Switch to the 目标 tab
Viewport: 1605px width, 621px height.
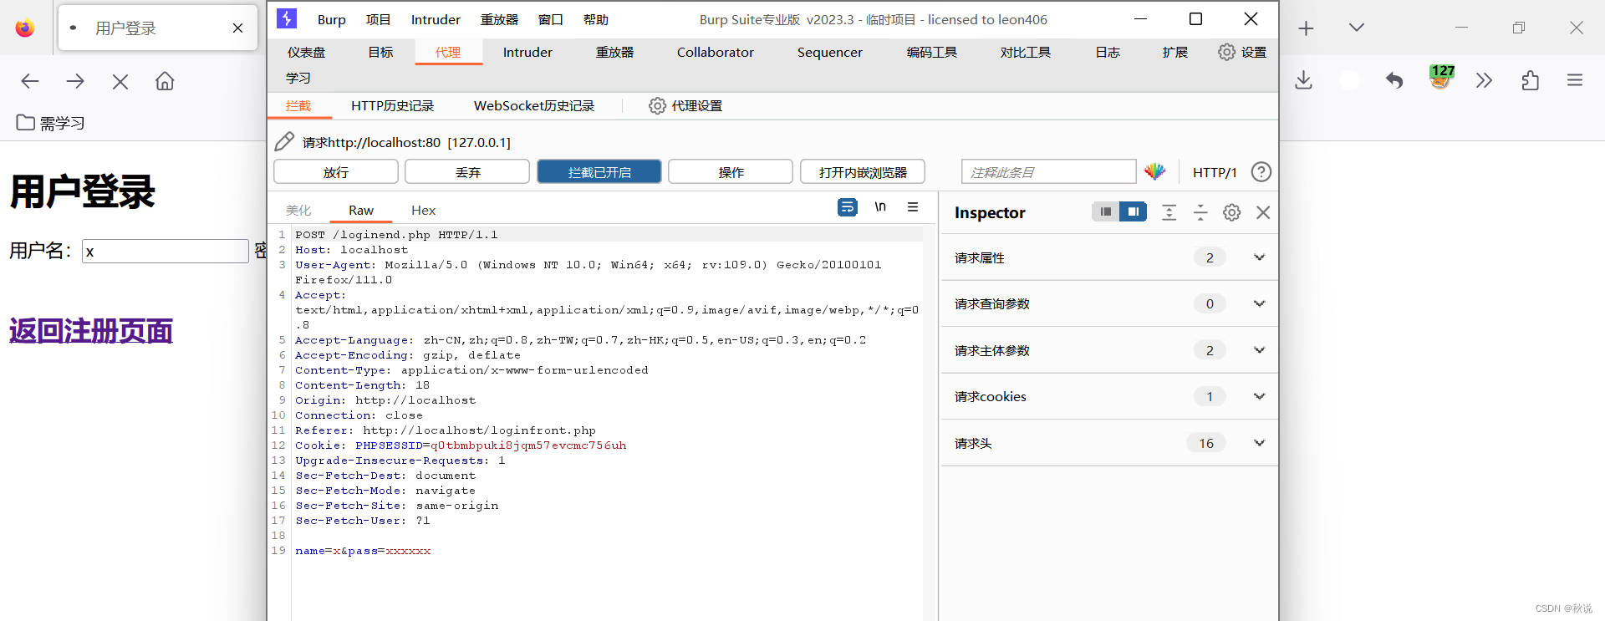[x=380, y=52]
